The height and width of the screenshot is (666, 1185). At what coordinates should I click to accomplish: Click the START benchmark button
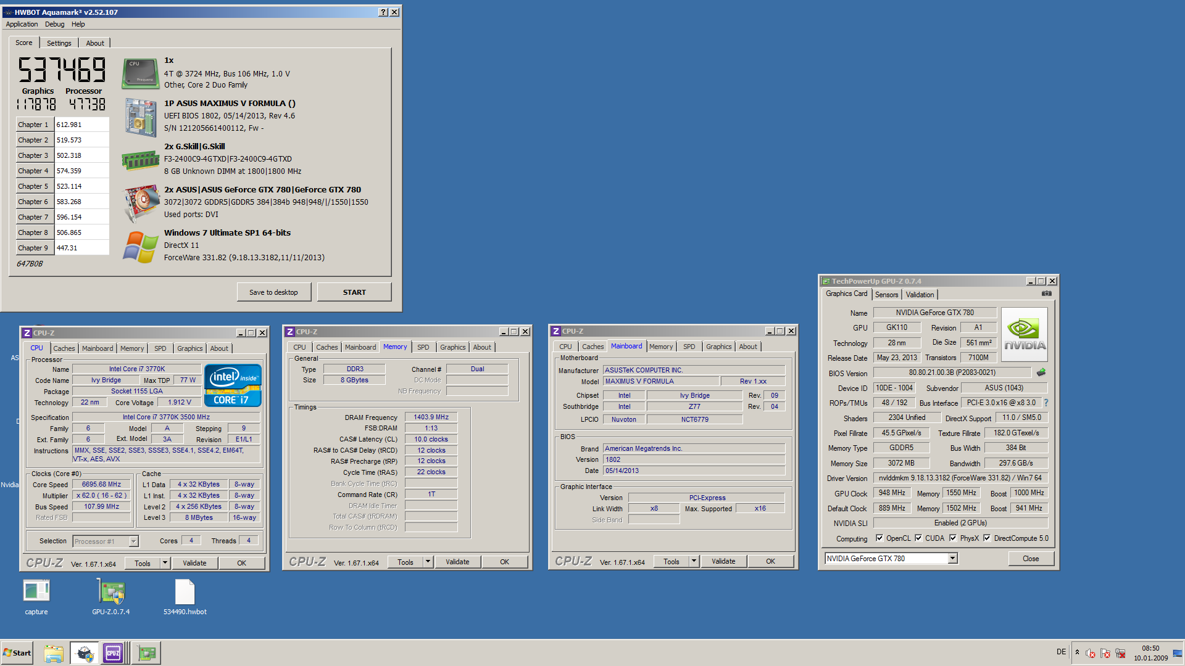coord(354,292)
